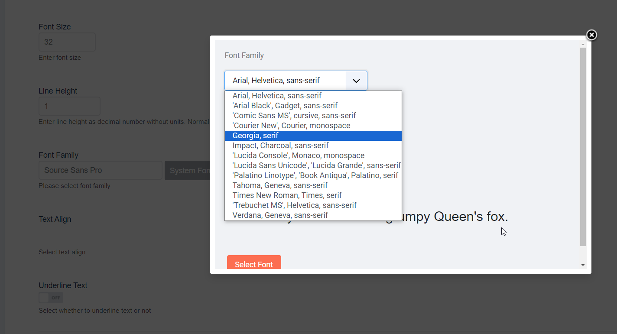Select Tahoma, Geneva, sans-serif

313,185
